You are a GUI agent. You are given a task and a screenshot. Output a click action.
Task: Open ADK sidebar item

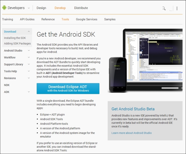coord(7,92)
